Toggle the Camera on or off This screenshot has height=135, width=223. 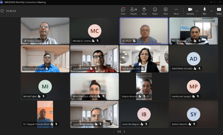[x=190, y=11]
